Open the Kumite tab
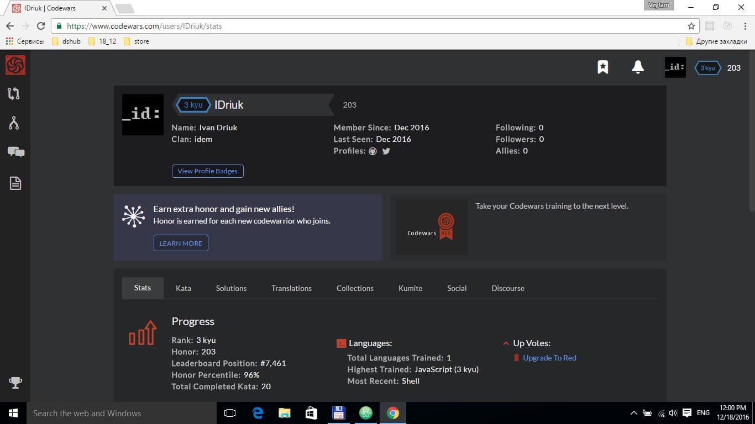Screen dimensions: 755x424 click(x=410, y=288)
